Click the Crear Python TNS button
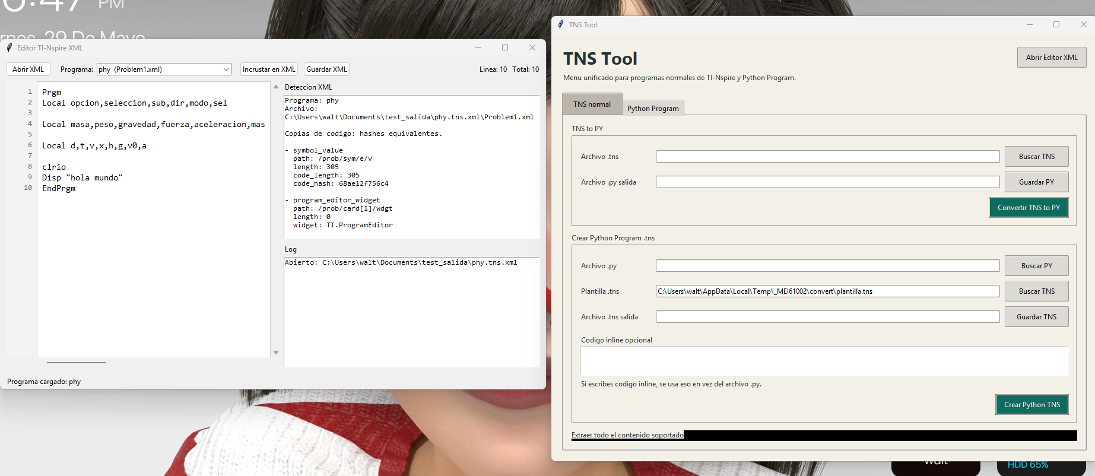1095x476 pixels. pyautogui.click(x=1032, y=405)
